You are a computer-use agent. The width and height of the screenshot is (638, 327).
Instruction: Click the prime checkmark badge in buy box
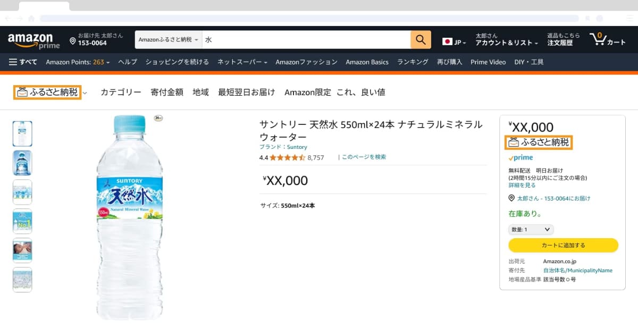click(x=520, y=157)
